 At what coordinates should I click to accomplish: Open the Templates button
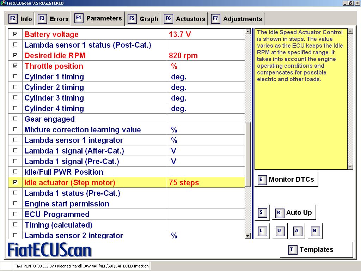(316, 249)
